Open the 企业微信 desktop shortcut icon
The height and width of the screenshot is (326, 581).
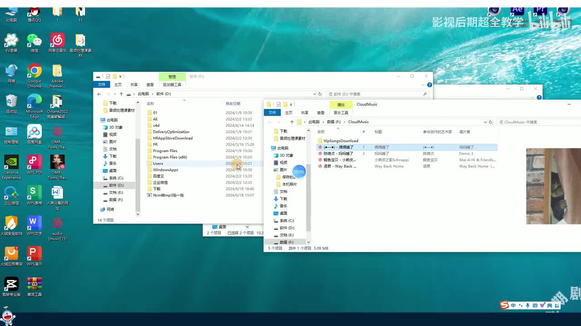pyautogui.click(x=11, y=196)
